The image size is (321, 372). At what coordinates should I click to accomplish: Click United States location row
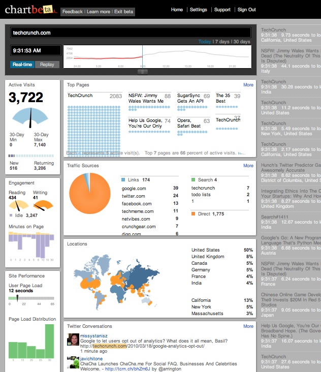pyautogui.click(x=222, y=250)
